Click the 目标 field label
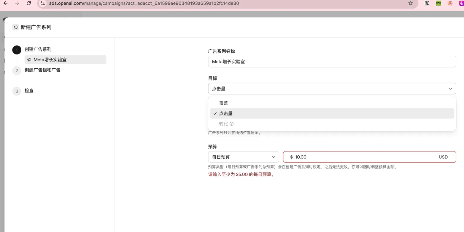The width and height of the screenshot is (464, 232). click(x=213, y=78)
